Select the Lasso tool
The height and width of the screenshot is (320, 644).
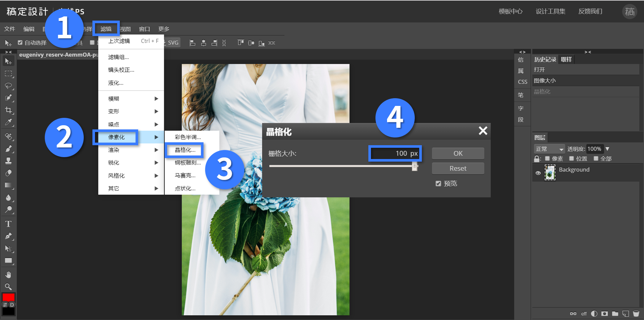9,86
